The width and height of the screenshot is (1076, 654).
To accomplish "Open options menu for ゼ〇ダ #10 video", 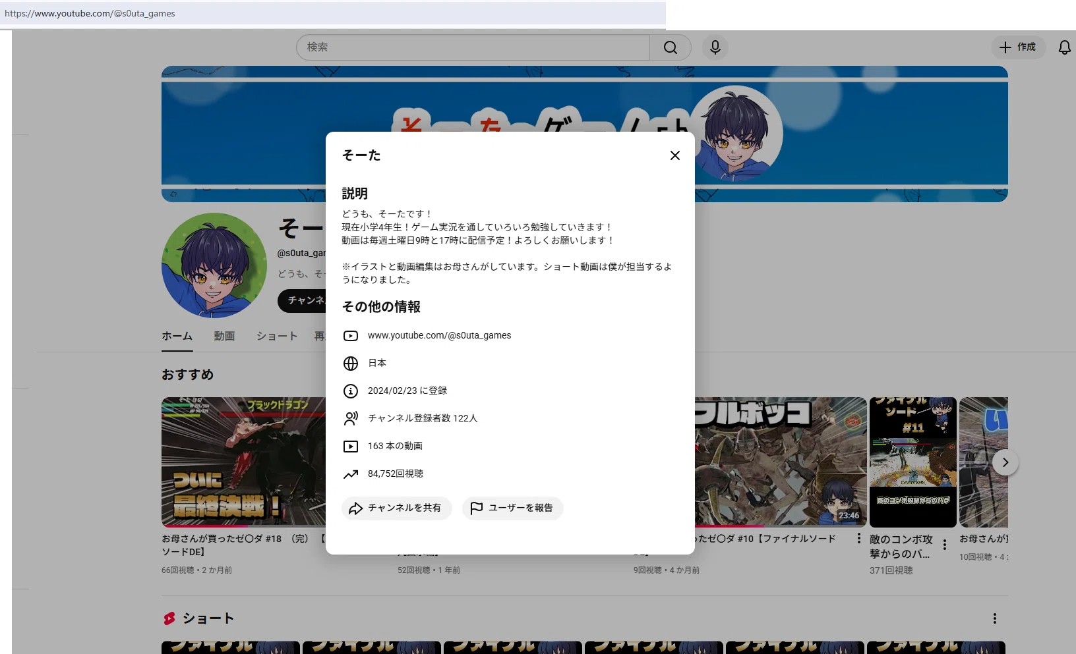I will [x=858, y=539].
